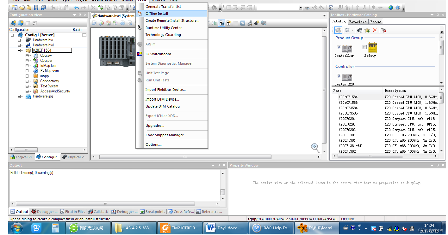448x235 pixels.
Task: Expand the Cpu.sw tree node
Action: [27, 56]
